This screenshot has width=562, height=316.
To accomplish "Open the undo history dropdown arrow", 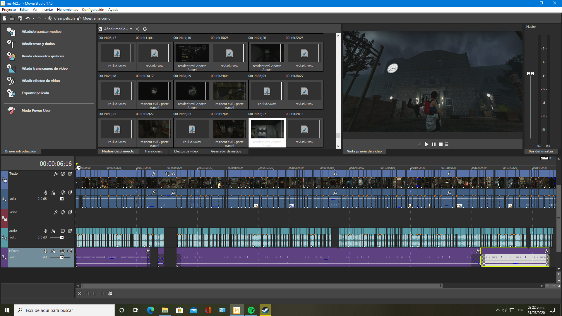I will pos(33,18).
